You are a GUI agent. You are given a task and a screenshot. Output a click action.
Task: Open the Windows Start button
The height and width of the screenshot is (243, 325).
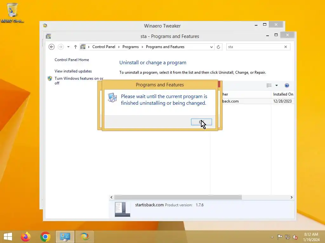click(x=8, y=237)
